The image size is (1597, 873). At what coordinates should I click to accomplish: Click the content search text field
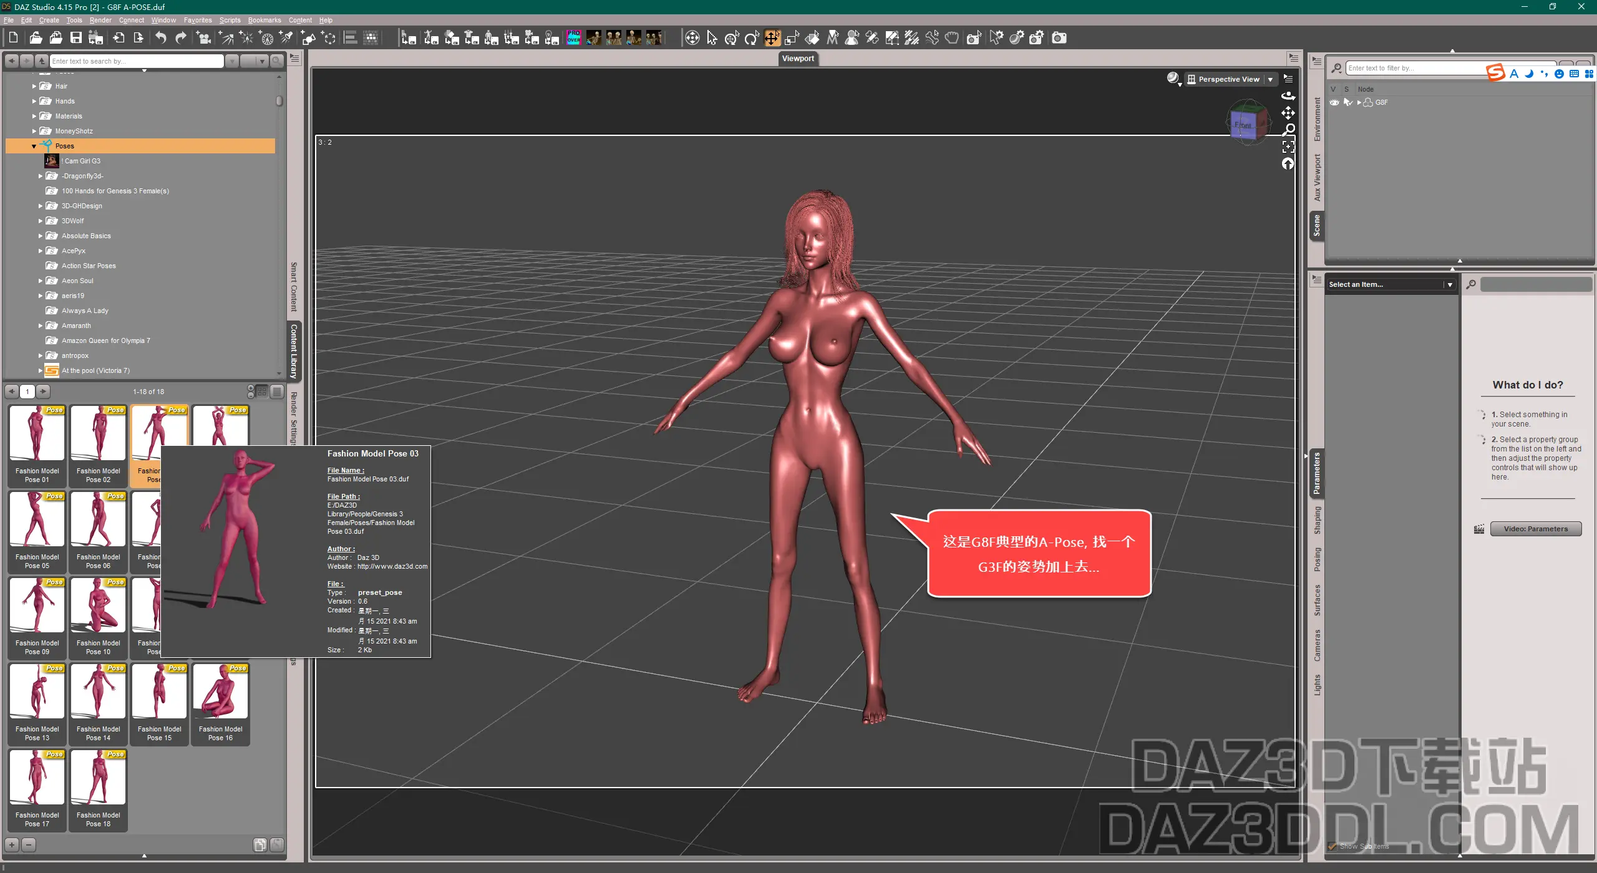137,61
